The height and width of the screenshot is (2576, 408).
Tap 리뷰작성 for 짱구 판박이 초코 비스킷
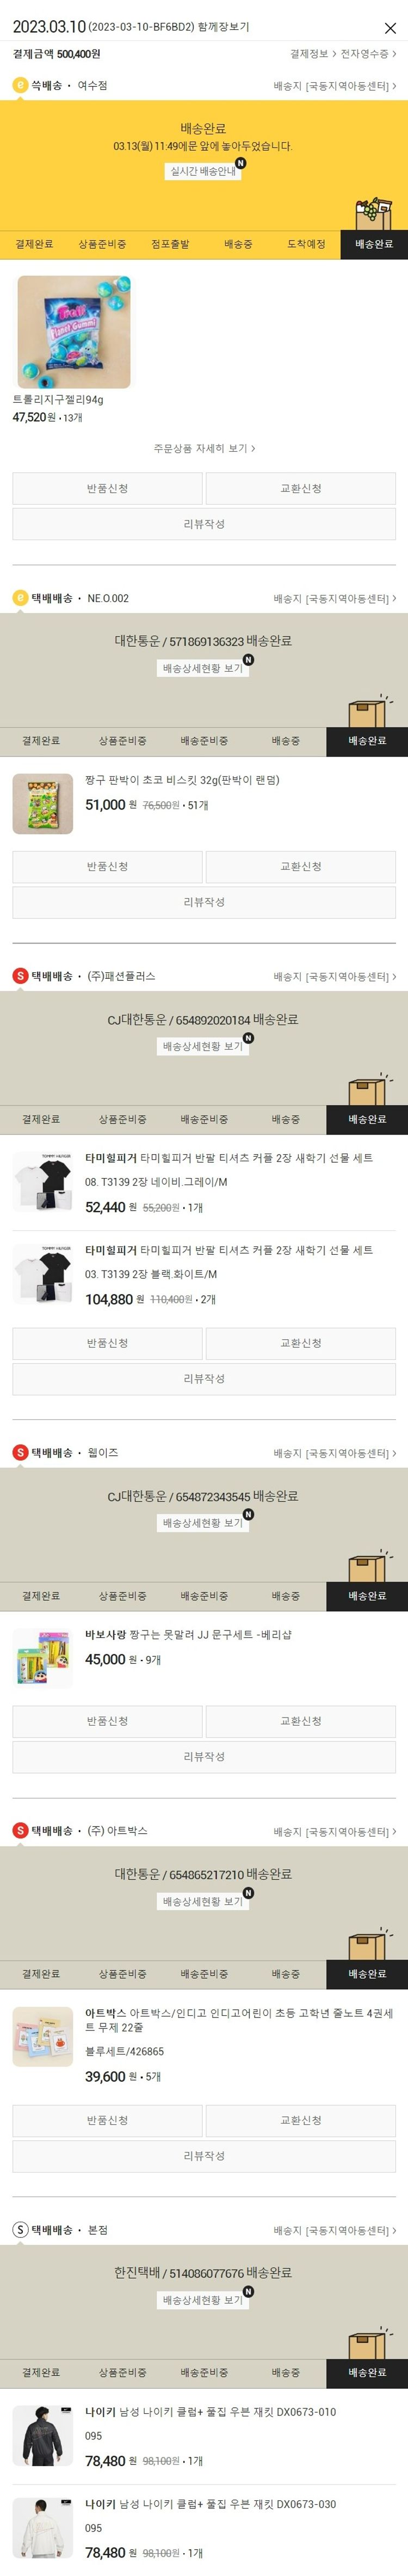[204, 902]
